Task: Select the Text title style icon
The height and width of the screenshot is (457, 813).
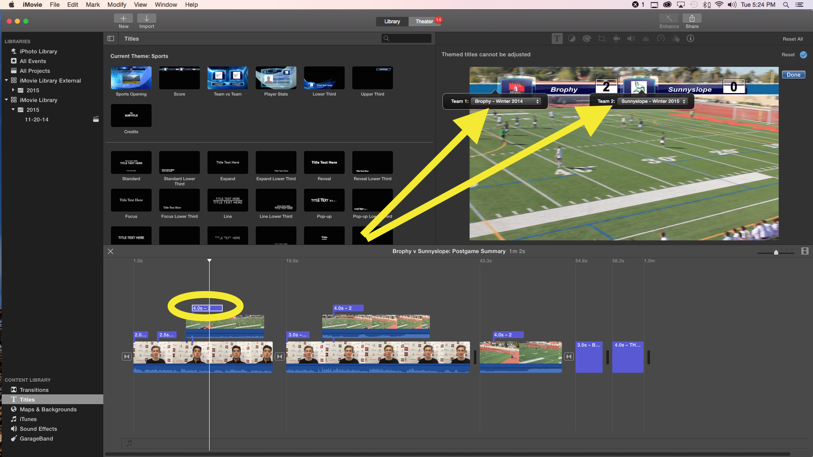Action: 557,39
